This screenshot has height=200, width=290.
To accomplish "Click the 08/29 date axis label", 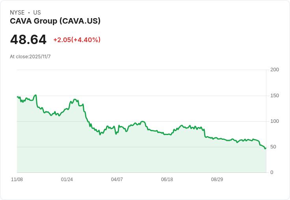I will (x=217, y=180).
